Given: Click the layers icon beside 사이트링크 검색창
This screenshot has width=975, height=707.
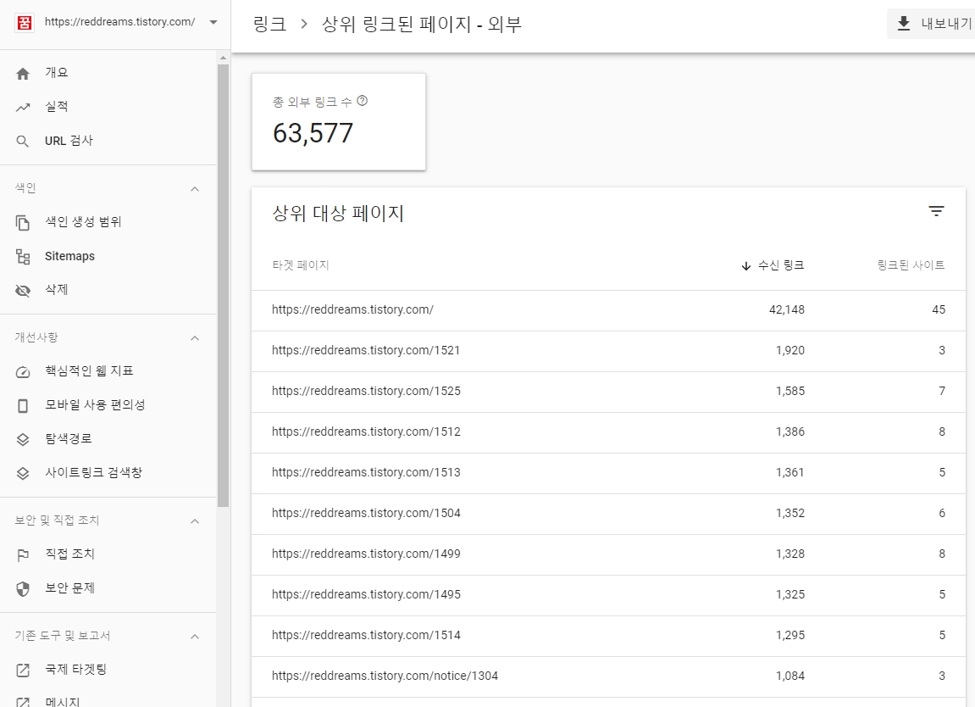Looking at the screenshot, I should tap(23, 474).
